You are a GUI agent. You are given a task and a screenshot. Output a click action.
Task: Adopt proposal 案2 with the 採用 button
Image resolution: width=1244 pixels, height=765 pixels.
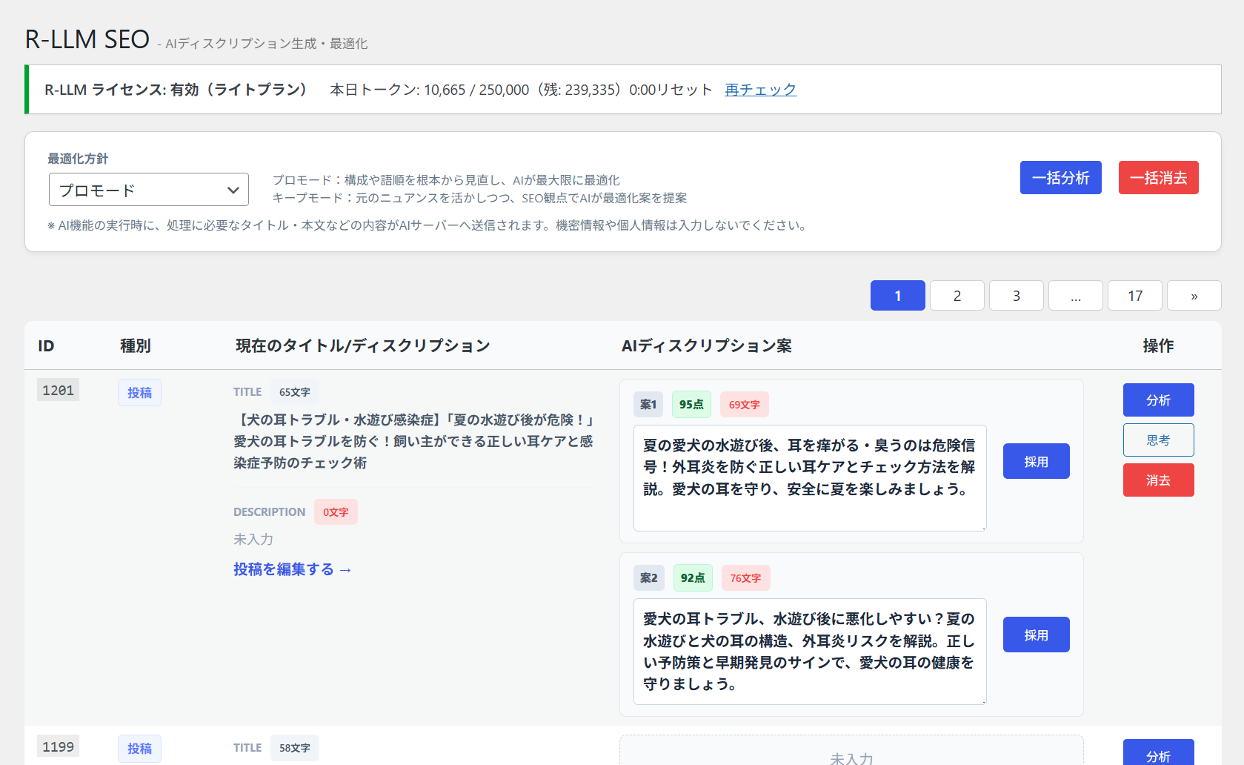pyautogui.click(x=1036, y=634)
